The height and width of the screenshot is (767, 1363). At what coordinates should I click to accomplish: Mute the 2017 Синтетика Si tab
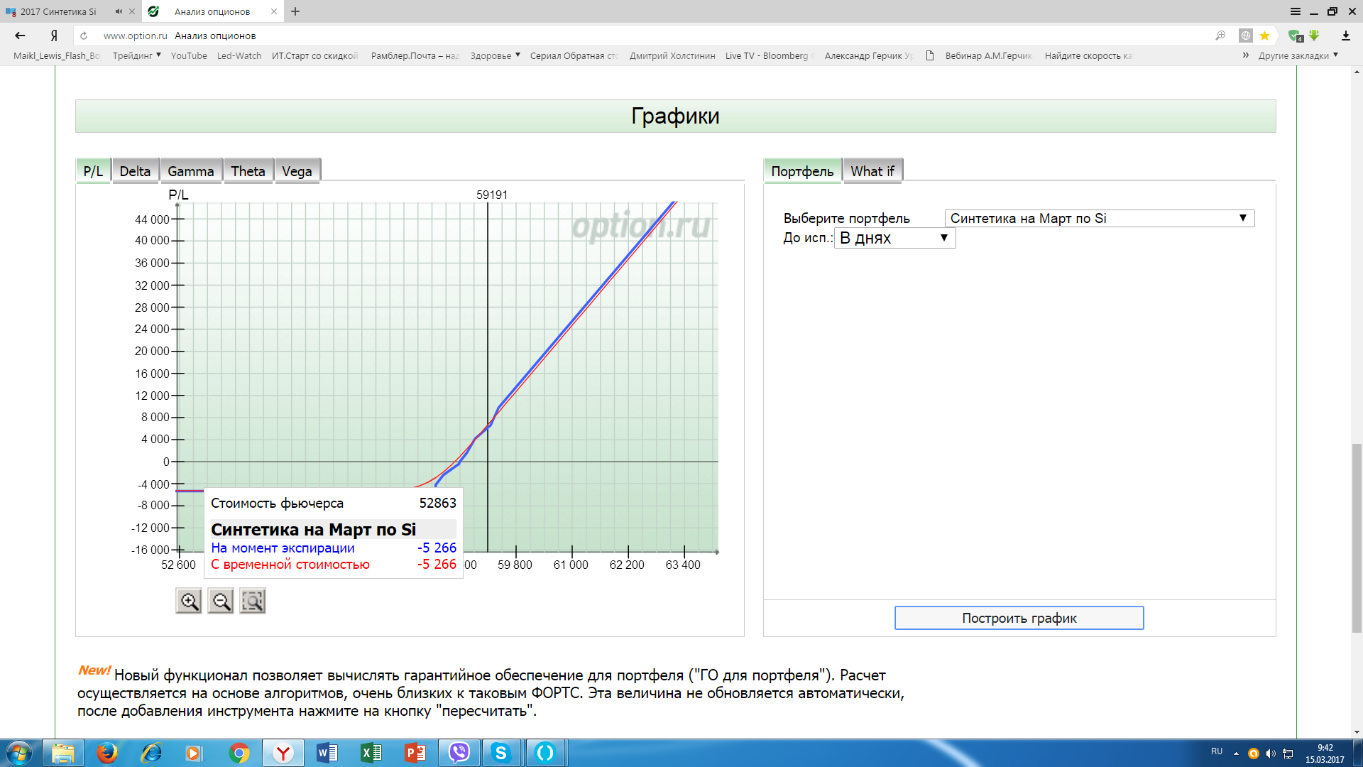[x=119, y=11]
